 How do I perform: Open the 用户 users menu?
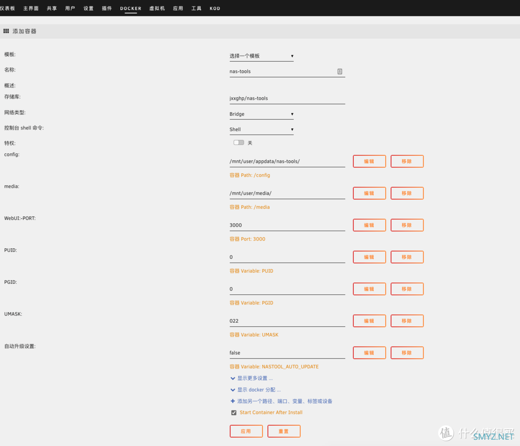pos(70,8)
